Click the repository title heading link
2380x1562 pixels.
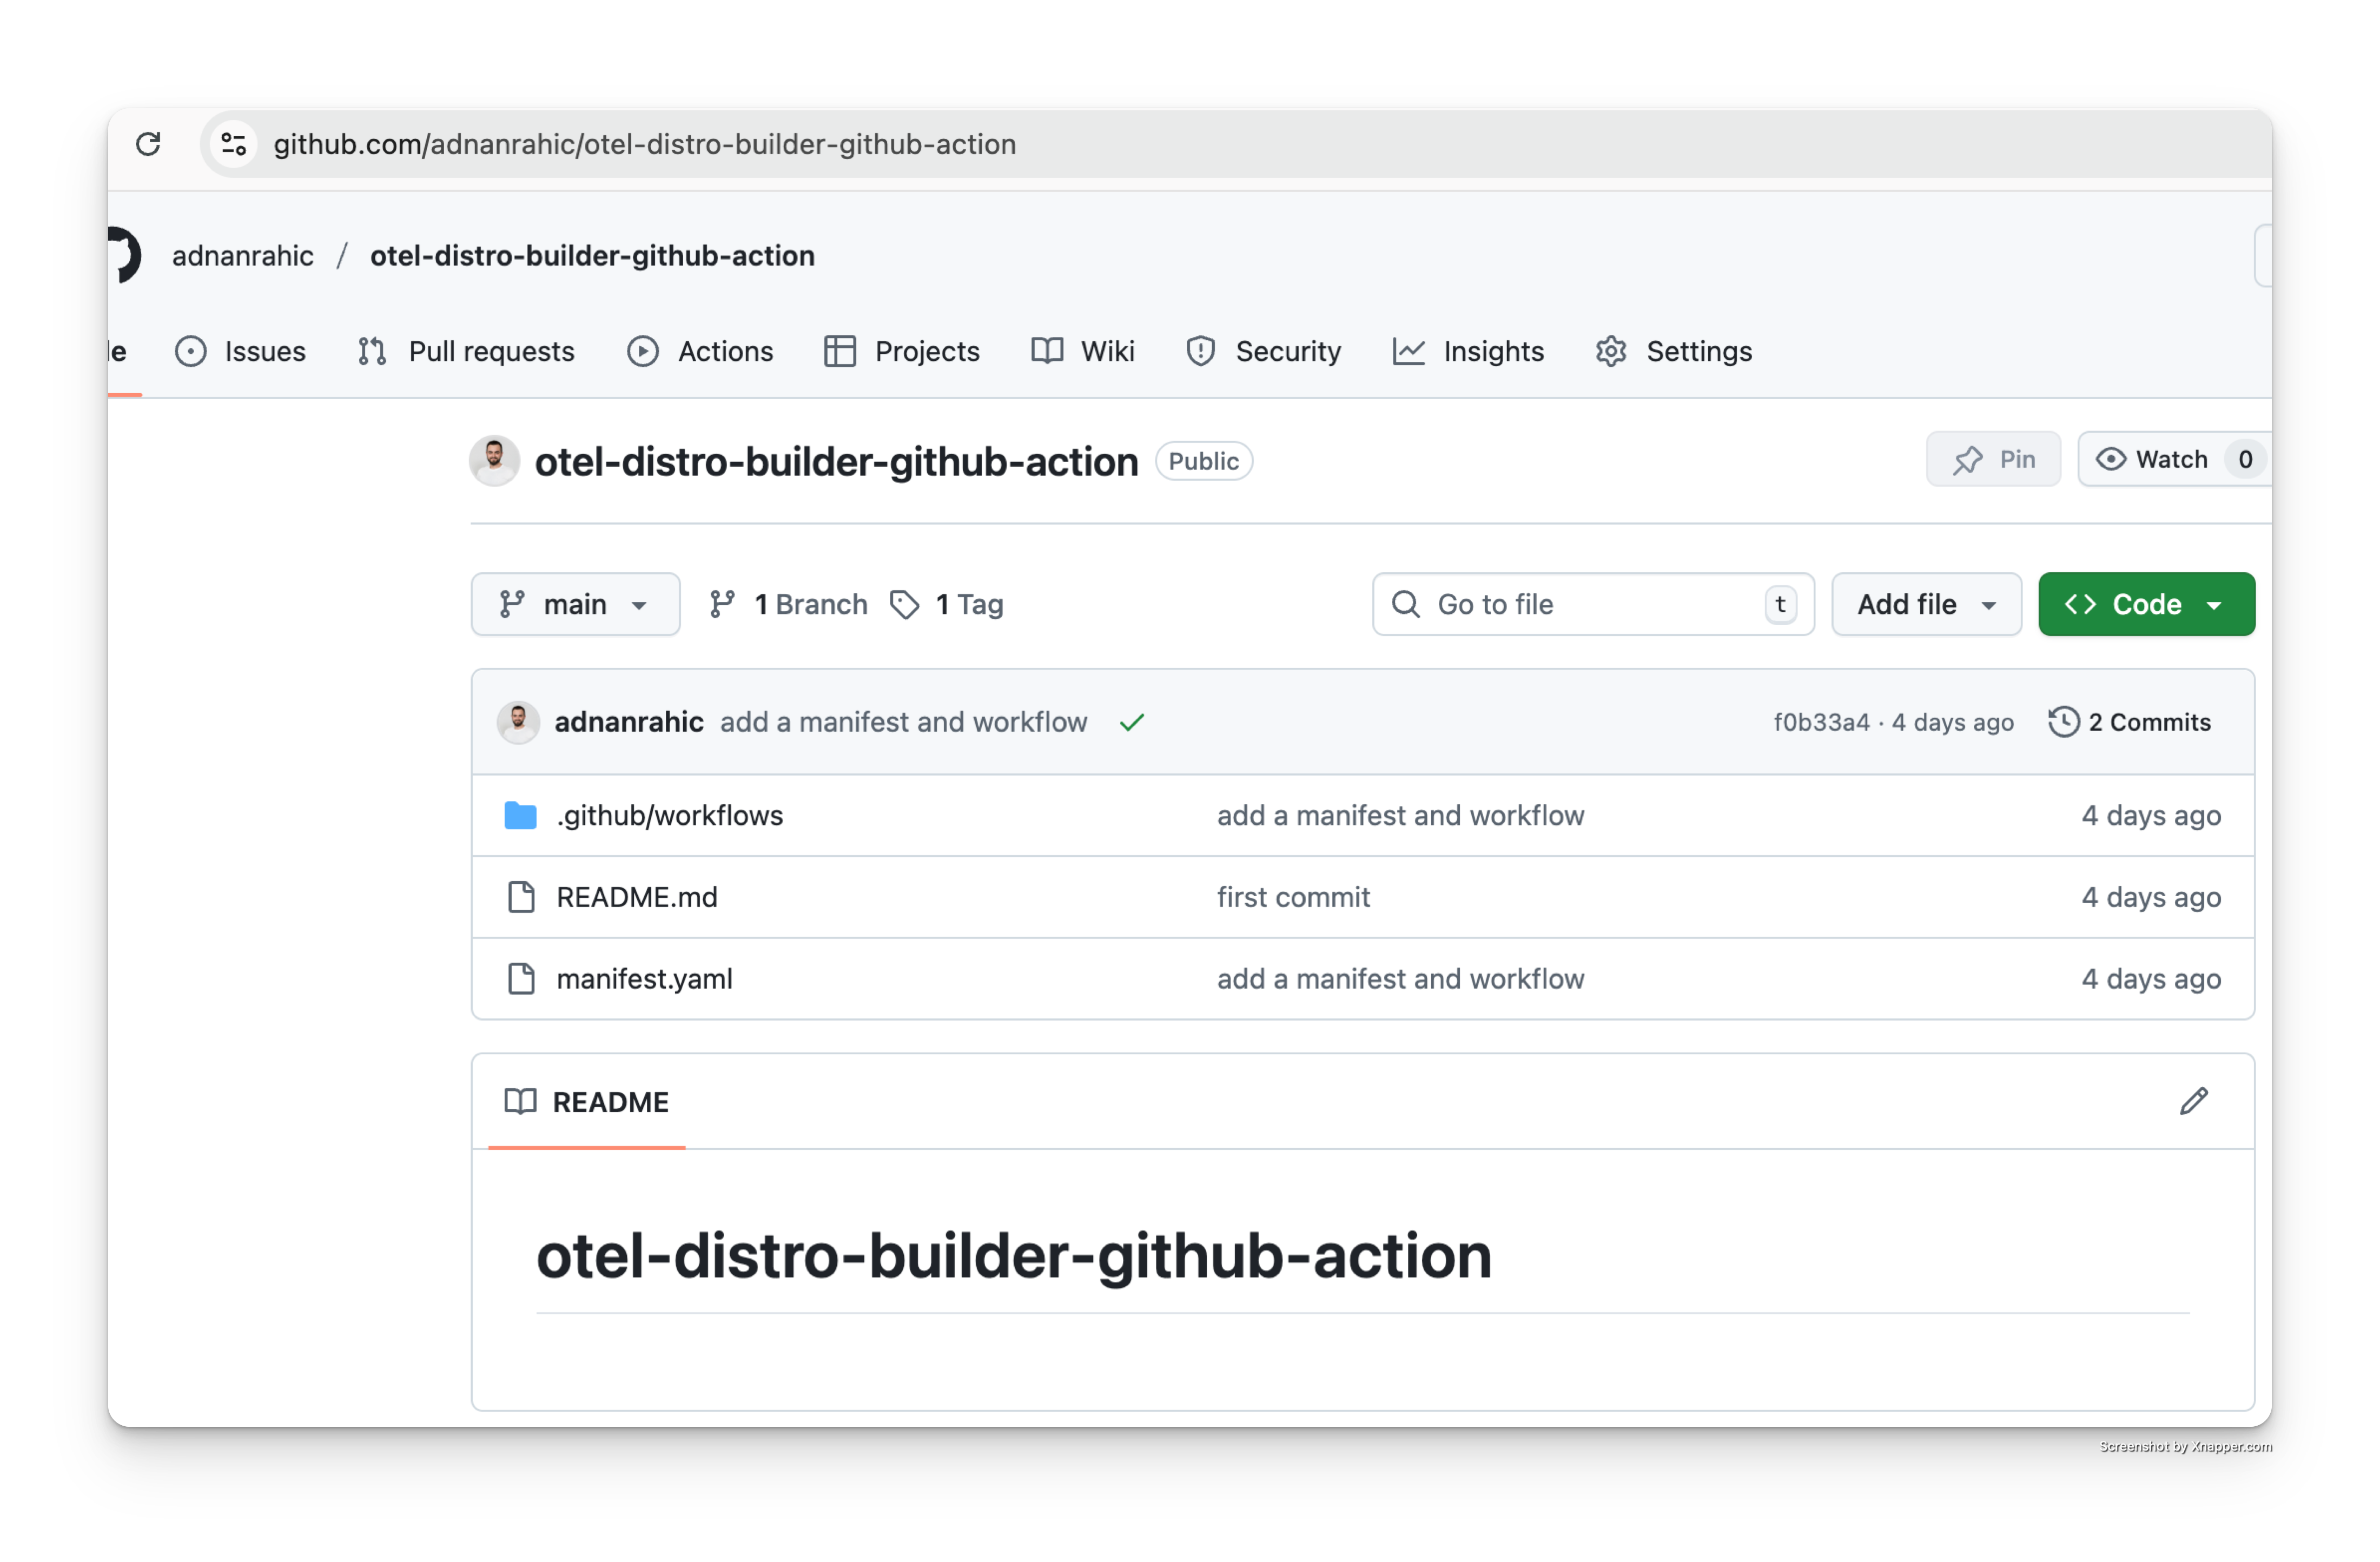click(836, 461)
